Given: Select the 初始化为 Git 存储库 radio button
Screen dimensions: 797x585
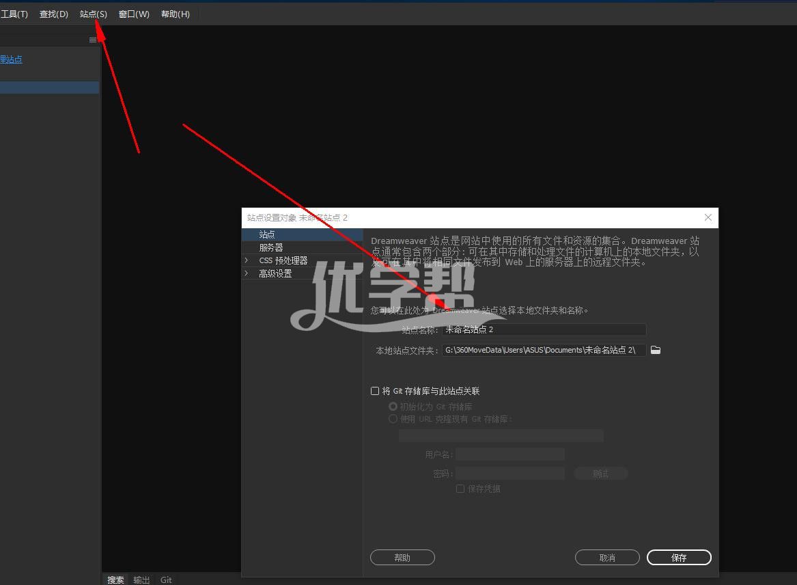Looking at the screenshot, I should point(393,407).
